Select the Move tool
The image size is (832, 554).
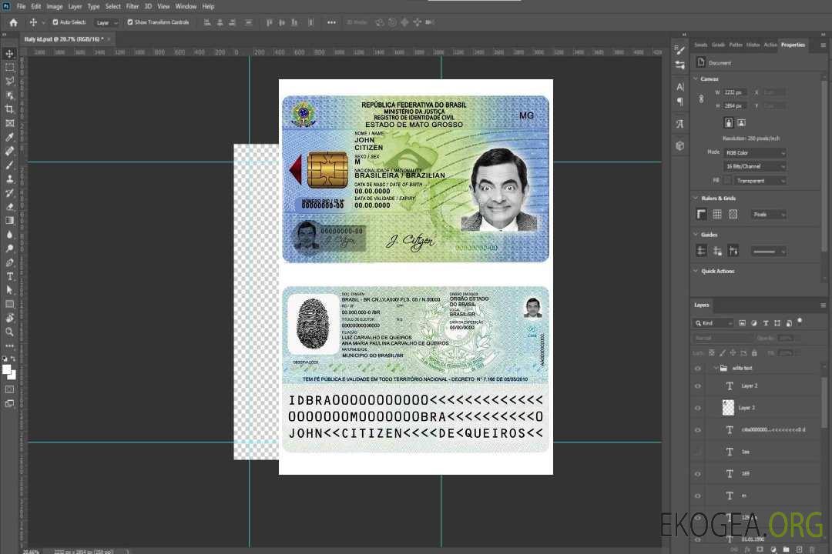(9, 54)
